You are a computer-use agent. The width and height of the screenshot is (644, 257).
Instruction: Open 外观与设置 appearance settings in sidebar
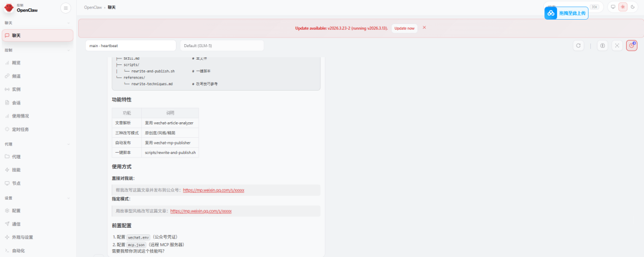[x=38, y=237]
